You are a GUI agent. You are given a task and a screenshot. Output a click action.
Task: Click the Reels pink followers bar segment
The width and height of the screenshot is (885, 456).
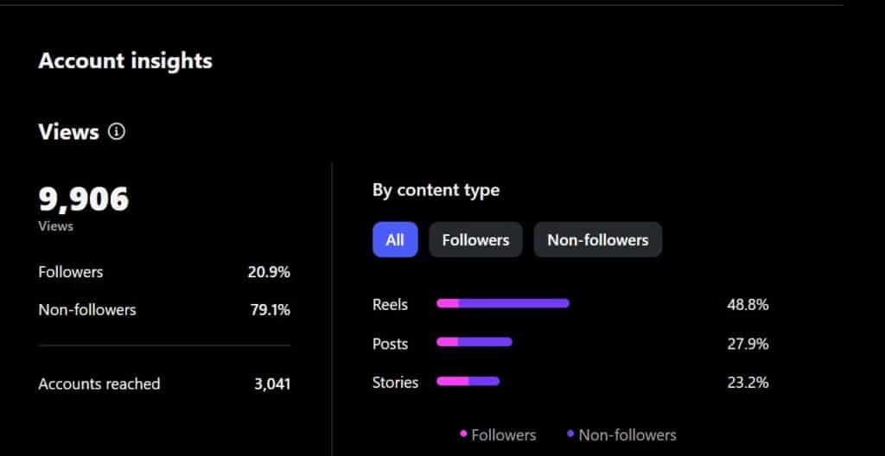click(448, 303)
